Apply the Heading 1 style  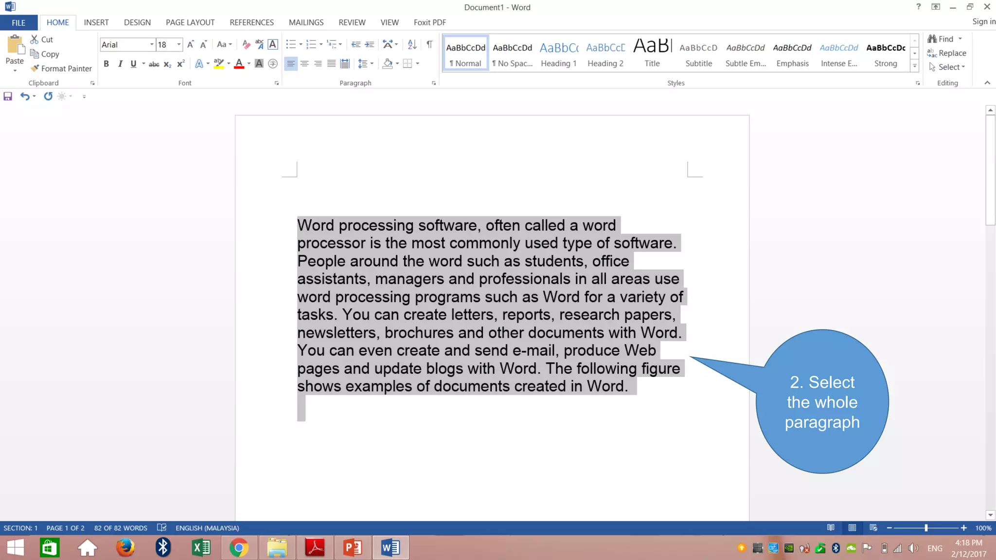[x=558, y=53]
